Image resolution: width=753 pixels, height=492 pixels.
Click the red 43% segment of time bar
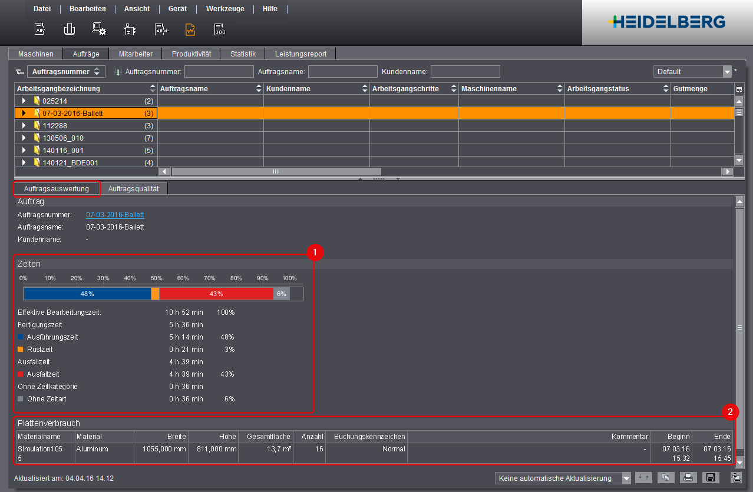pos(216,294)
